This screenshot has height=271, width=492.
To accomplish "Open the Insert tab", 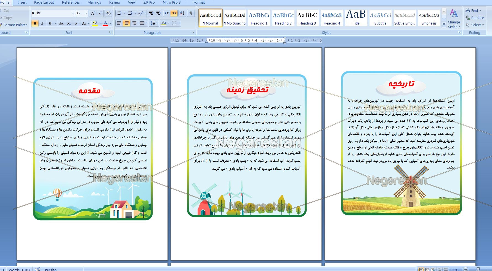I will 22,2.
